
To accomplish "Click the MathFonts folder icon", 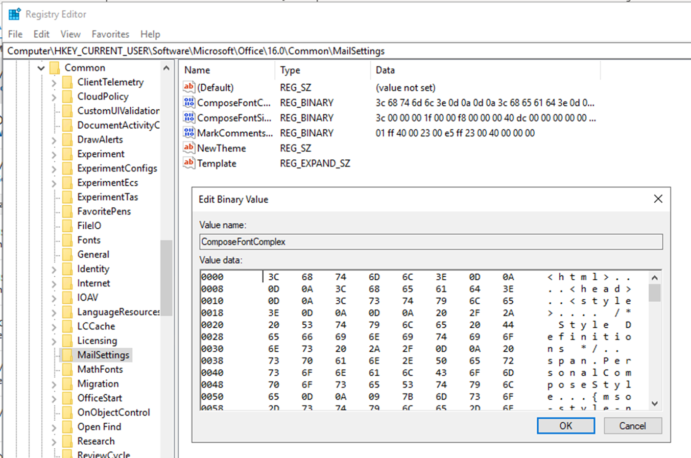I will pos(67,369).
